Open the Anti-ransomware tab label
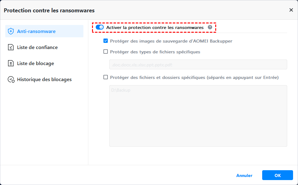This screenshot has width=298, height=185. click(x=36, y=31)
